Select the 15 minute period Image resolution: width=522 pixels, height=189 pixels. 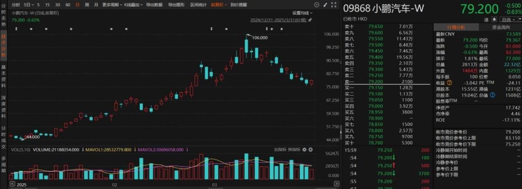47,5
